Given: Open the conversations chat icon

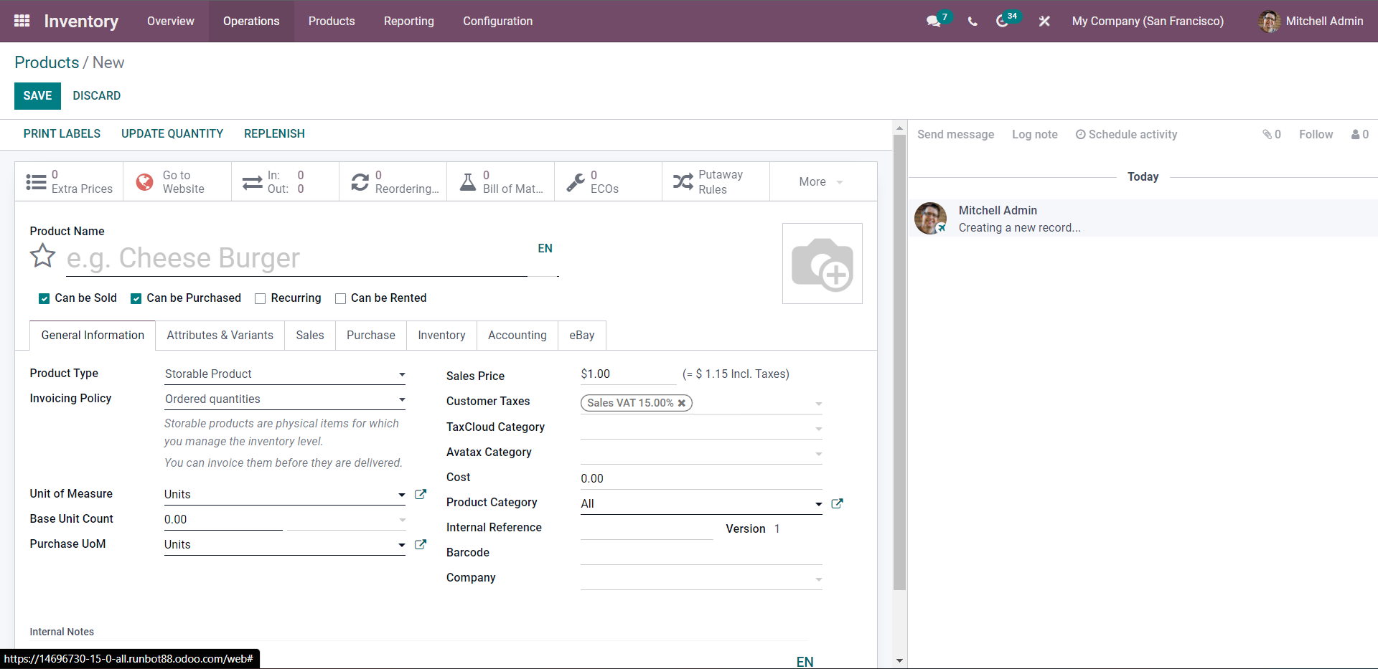Looking at the screenshot, I should click(933, 22).
